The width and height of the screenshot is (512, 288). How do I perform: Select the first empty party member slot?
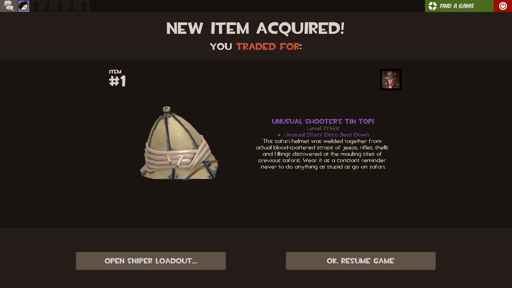pyautogui.click(x=36, y=6)
